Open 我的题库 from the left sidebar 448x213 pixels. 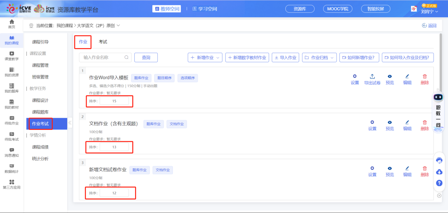(12, 88)
